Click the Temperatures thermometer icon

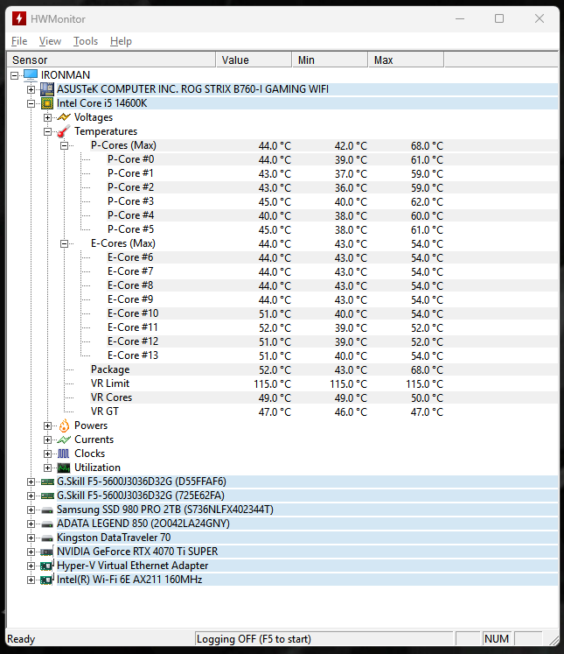coord(64,131)
